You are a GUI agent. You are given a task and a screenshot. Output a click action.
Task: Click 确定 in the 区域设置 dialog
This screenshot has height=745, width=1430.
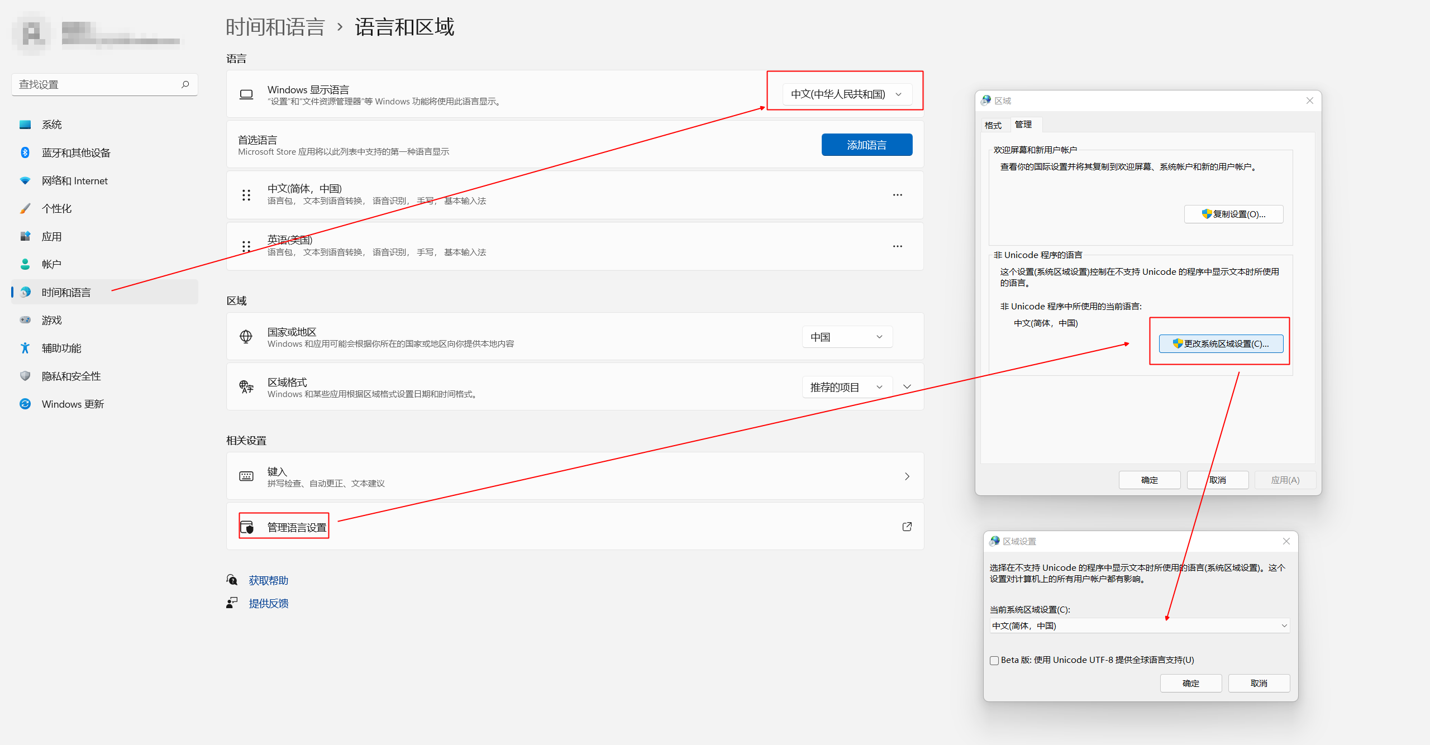(x=1191, y=683)
